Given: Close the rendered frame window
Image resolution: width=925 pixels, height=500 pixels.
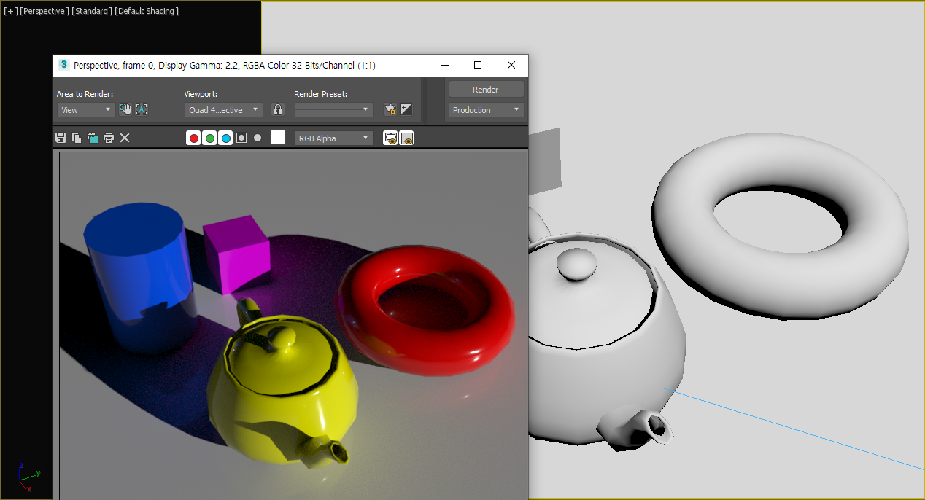Looking at the screenshot, I should point(511,65).
